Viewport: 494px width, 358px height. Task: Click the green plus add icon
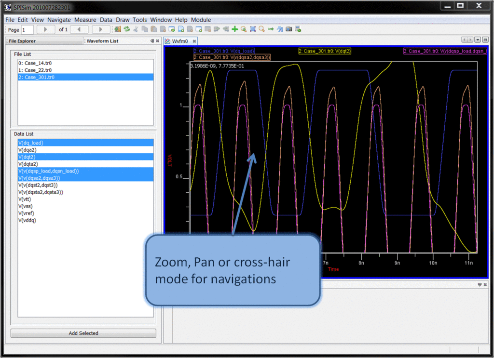pyautogui.click(x=235, y=29)
